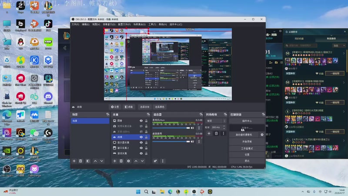Add a transition with the plus icon

tap(209, 133)
